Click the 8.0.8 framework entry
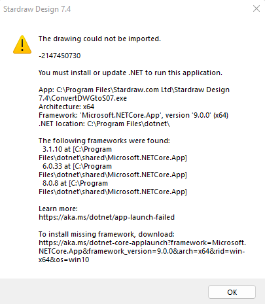265x304 pixels. tap(113, 188)
